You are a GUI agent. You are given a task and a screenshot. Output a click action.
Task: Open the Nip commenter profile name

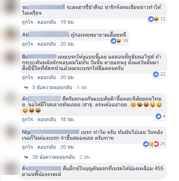click(50, 132)
